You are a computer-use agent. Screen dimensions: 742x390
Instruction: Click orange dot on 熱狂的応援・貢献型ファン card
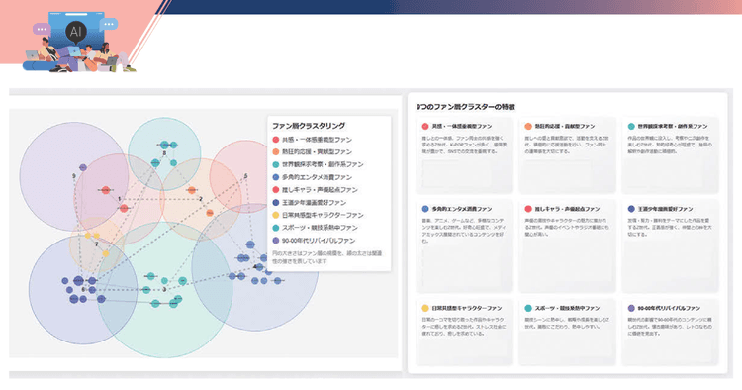click(x=528, y=127)
